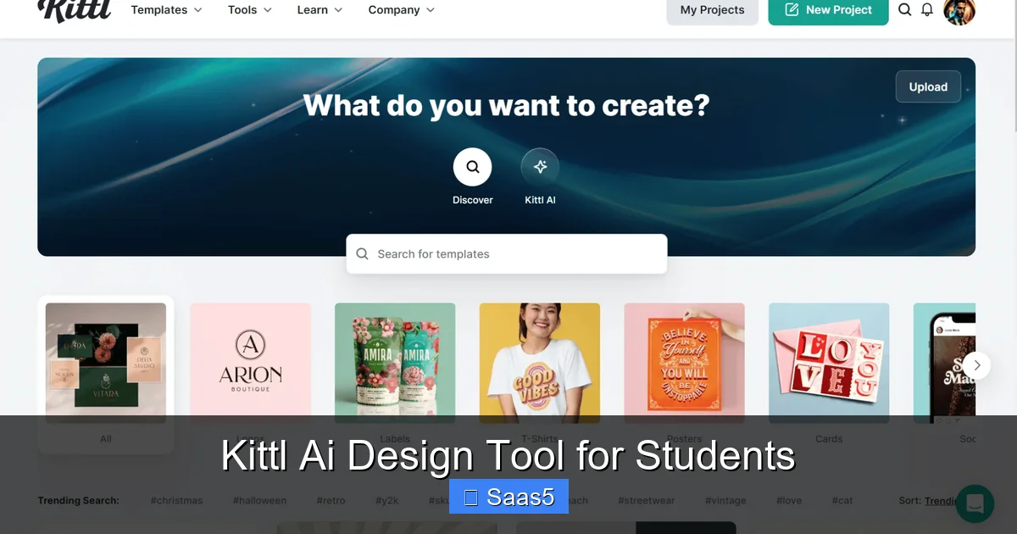1017x534 pixels.
Task: Click the #retro trending tag
Action: click(331, 501)
